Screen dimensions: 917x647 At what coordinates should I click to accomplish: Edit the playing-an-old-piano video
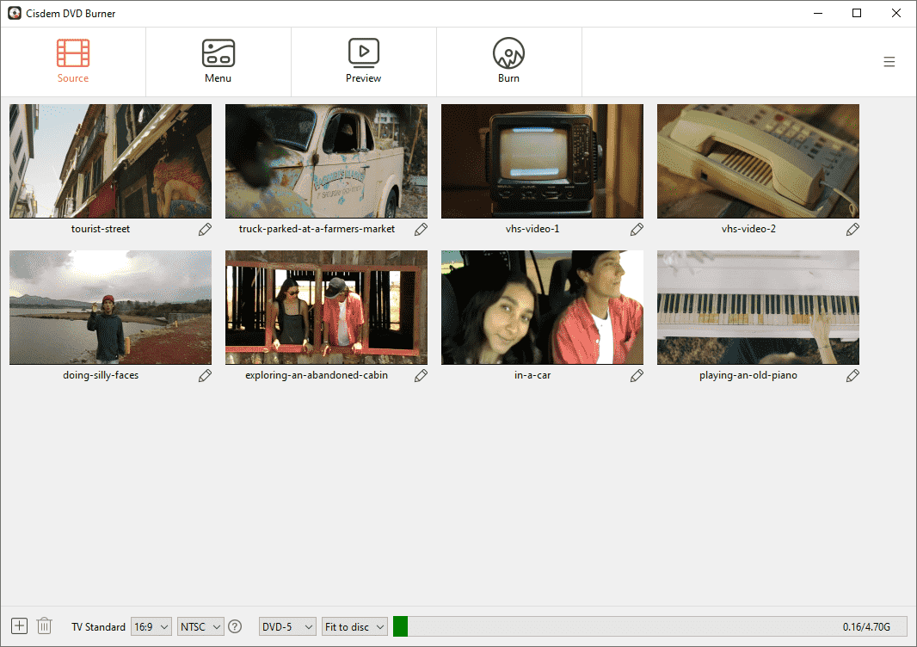tap(852, 376)
